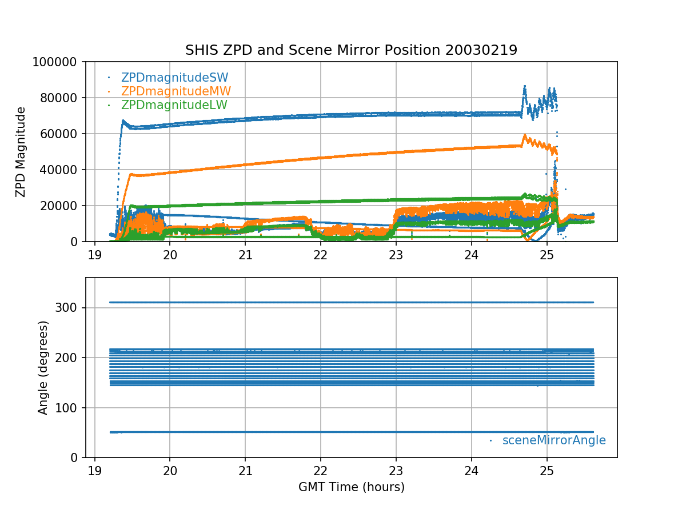Click the ZPDmagnitudeSW legend entry
The width and height of the screenshot is (686, 514).
174,78
